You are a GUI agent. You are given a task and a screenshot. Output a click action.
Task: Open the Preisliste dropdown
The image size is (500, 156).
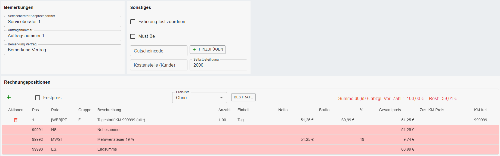199,98
